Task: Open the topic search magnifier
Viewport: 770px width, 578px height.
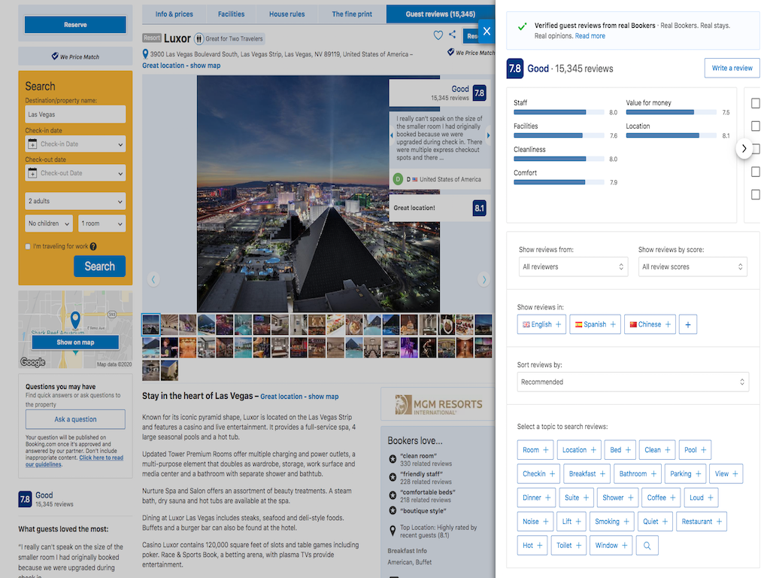Action: point(647,546)
